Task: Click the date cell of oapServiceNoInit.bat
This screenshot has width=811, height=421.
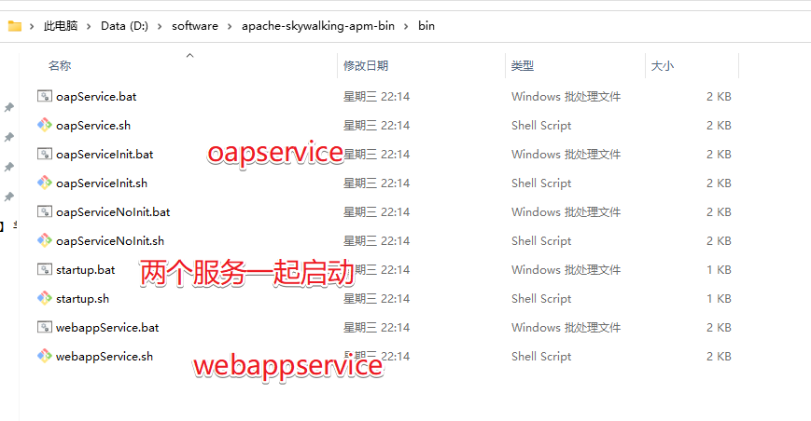Action: 376,212
